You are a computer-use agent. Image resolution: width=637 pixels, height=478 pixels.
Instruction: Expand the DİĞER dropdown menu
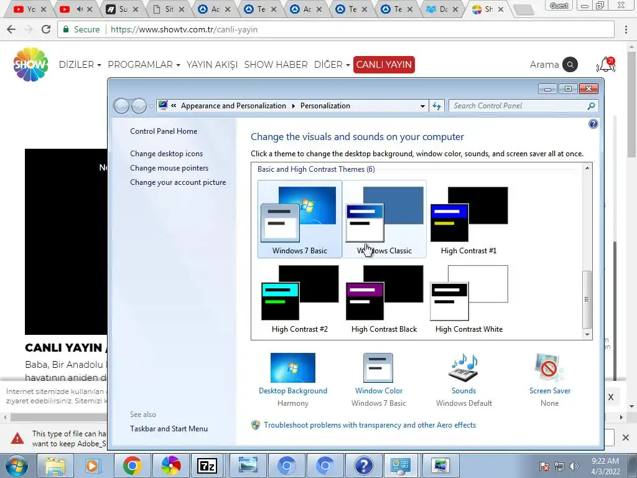[x=332, y=65]
